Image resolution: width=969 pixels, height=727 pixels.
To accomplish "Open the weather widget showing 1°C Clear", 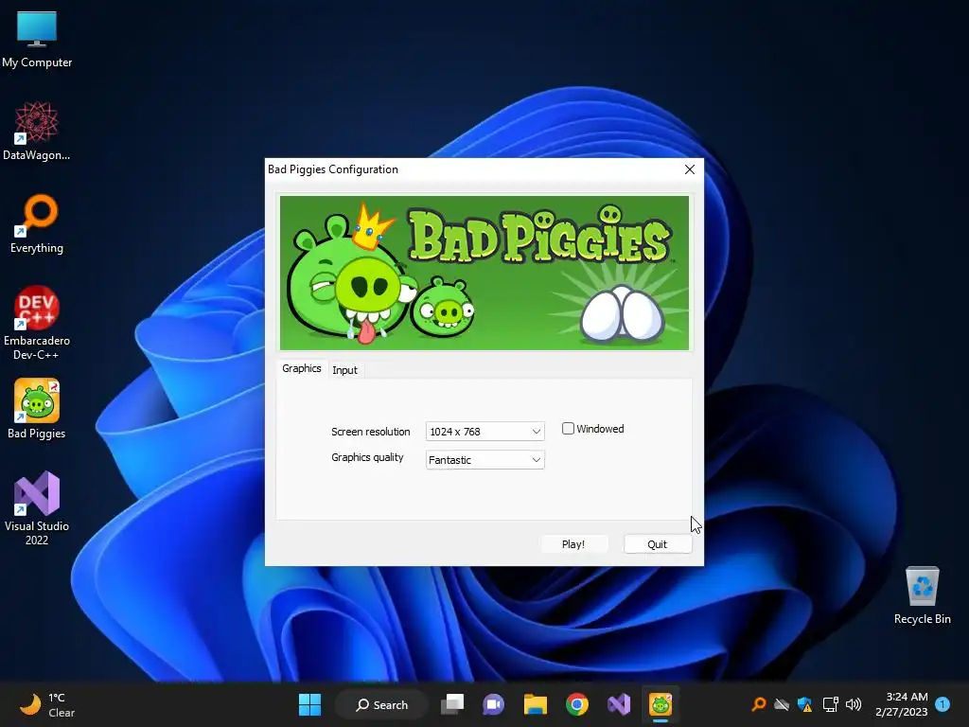I will click(x=47, y=704).
